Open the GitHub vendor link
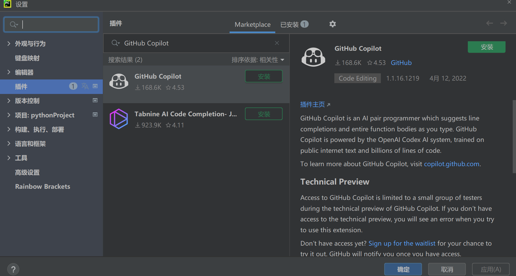 401,63
